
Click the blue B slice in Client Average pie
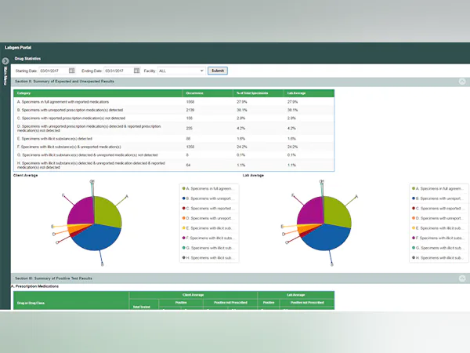97,237
